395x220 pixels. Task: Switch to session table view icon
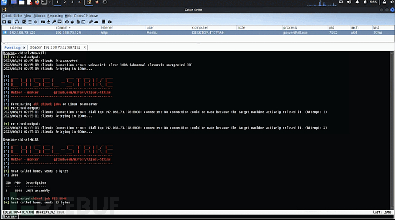pyautogui.click(x=30, y=22)
